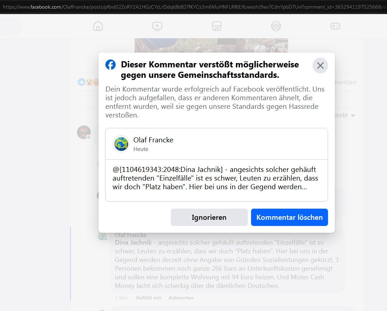Click Antworten under Olaf's comment

(x=181, y=298)
